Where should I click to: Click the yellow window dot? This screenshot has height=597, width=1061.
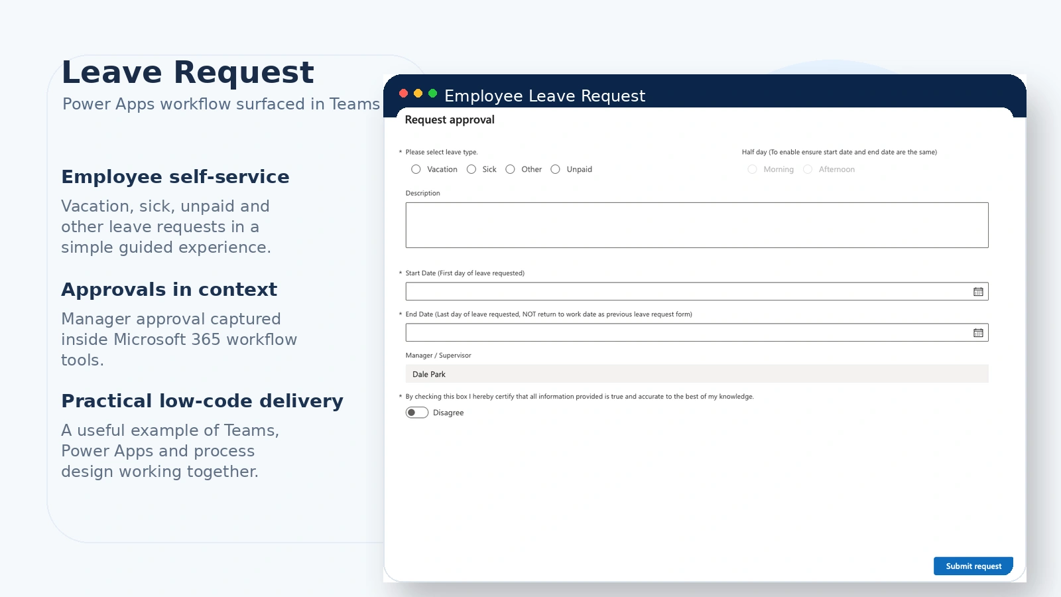tap(418, 94)
